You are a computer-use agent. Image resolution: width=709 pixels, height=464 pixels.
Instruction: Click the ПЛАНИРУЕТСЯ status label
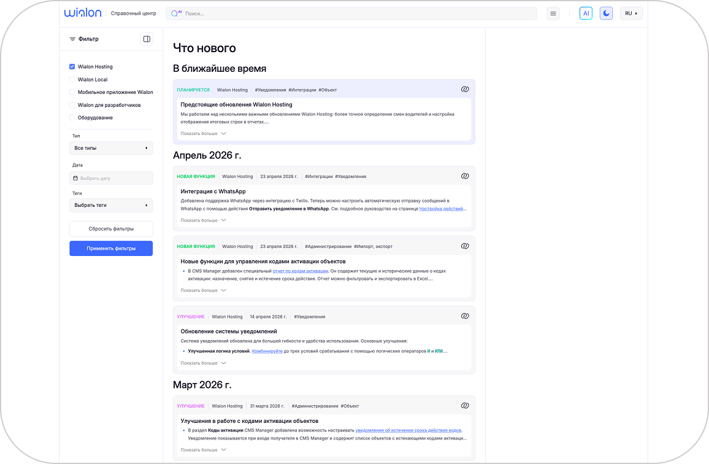(x=194, y=90)
